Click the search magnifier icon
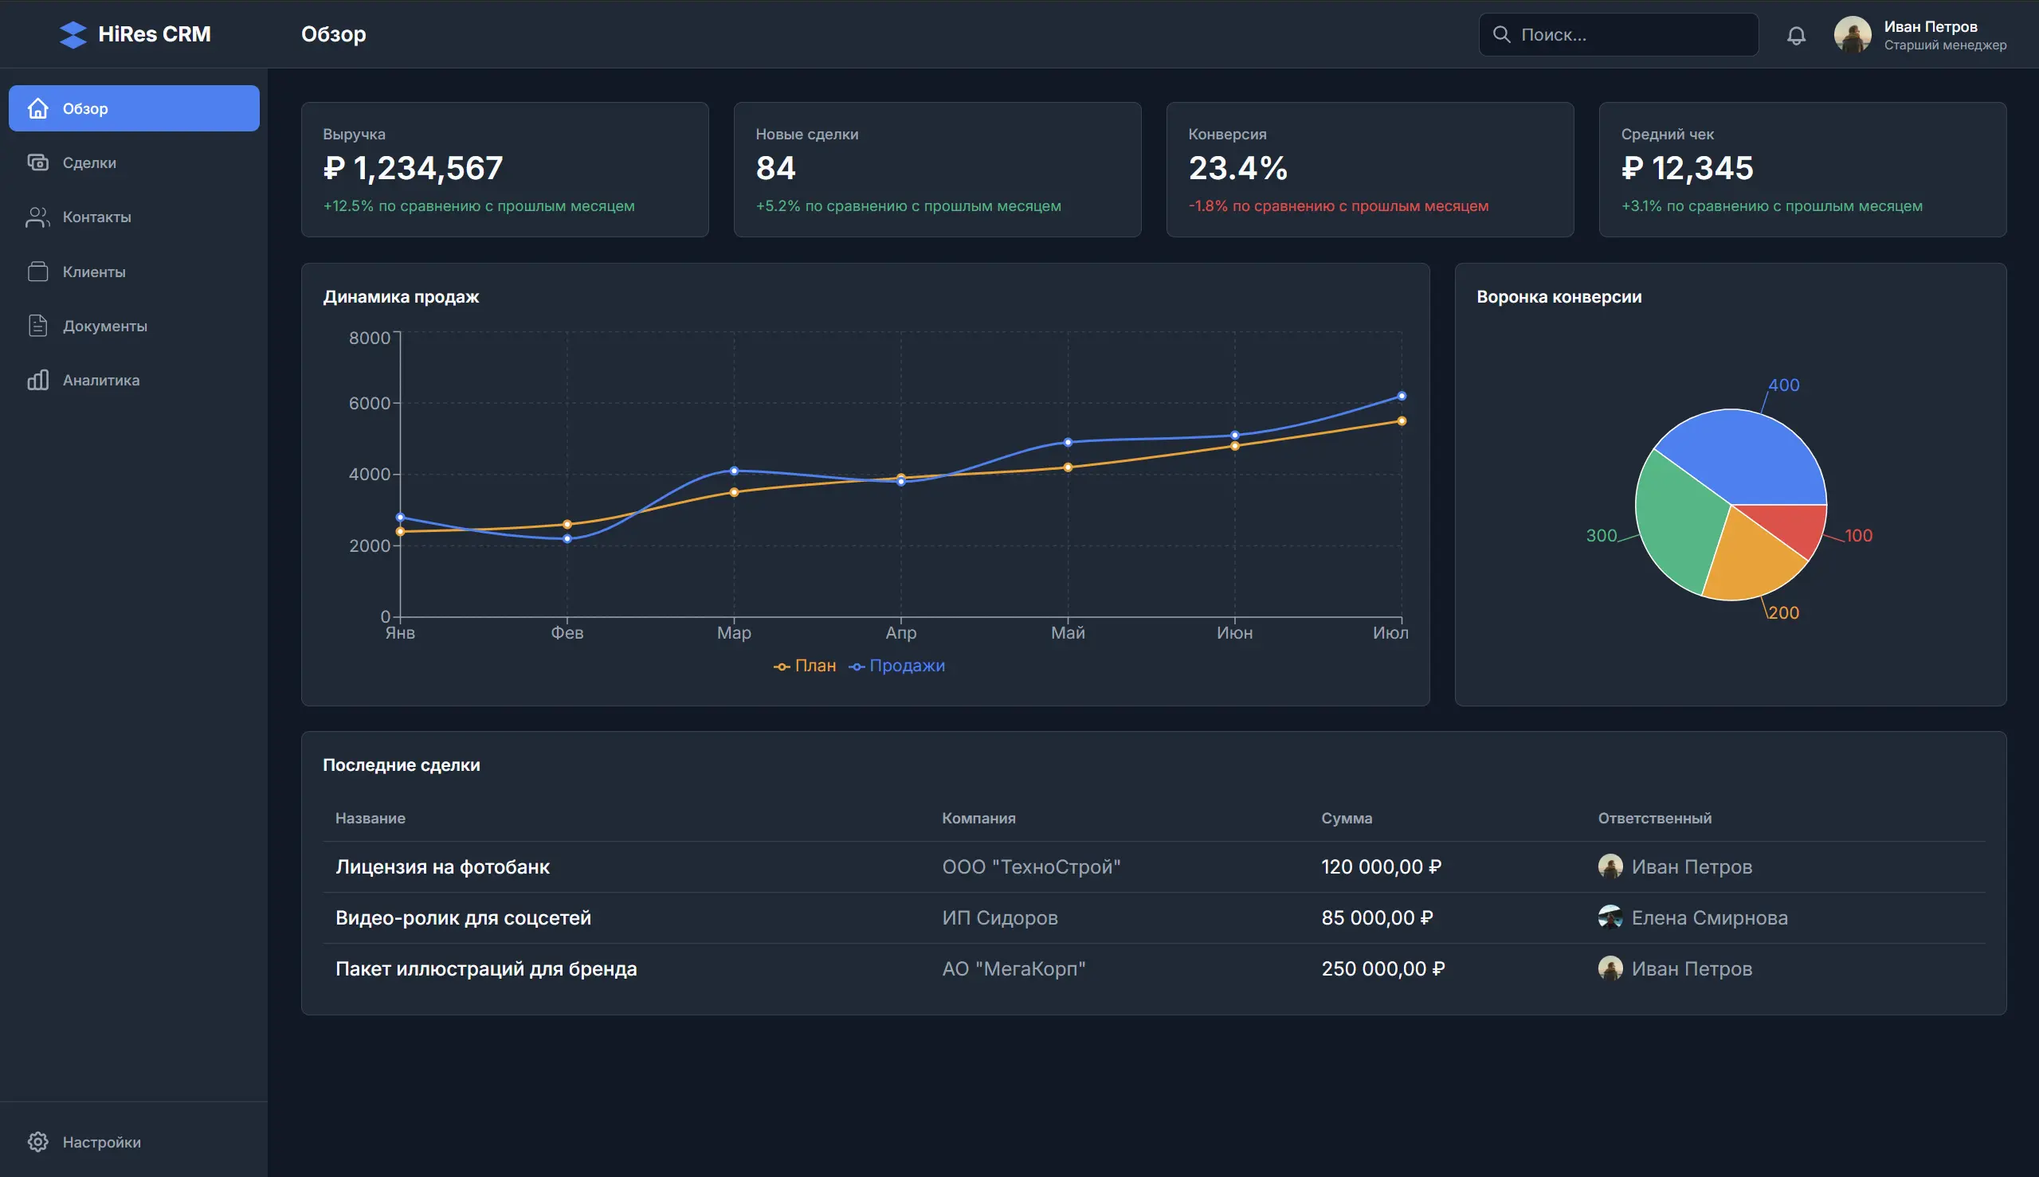 (x=1503, y=34)
